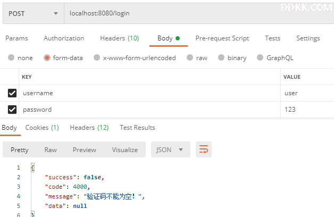334x217 pixels.
Task: Select the Pretty response view
Action: [x=20, y=149]
